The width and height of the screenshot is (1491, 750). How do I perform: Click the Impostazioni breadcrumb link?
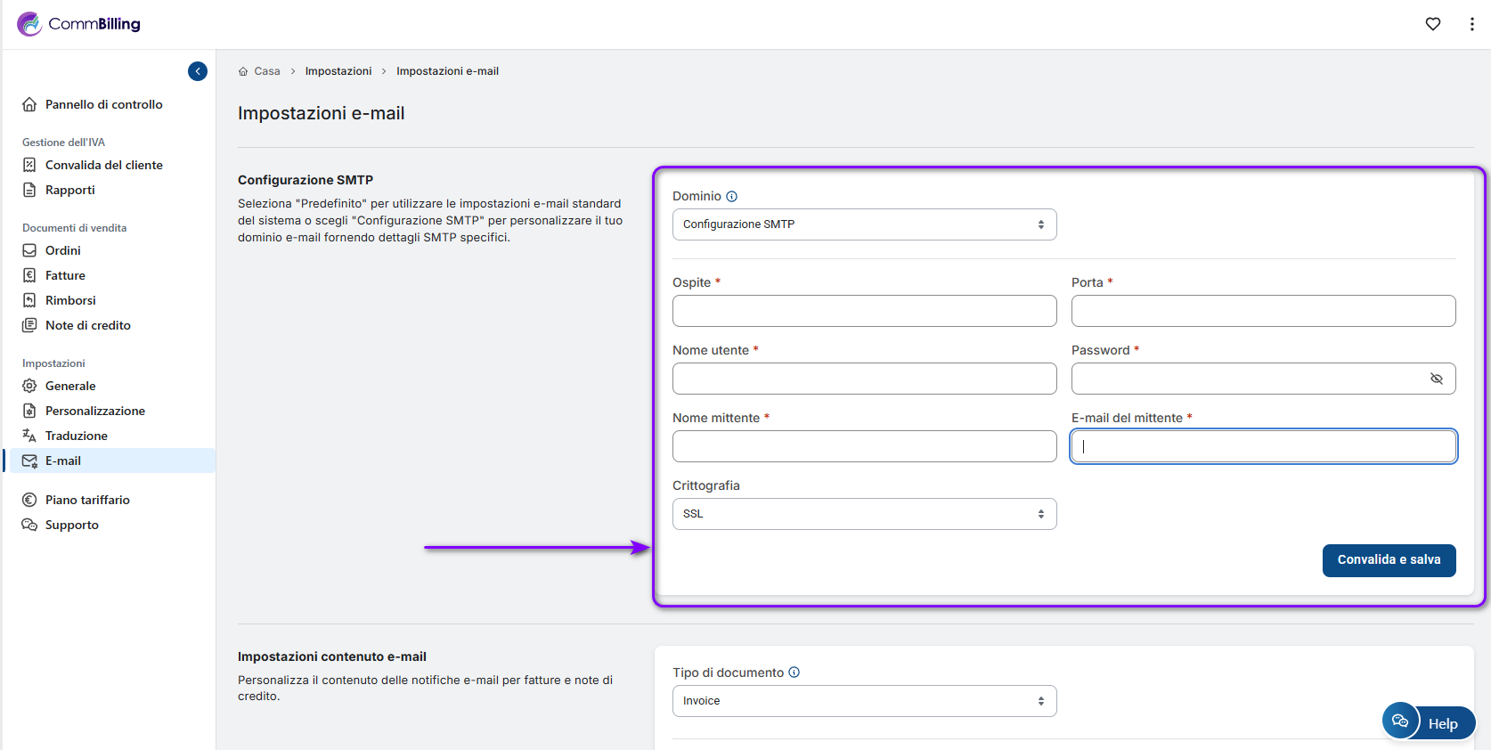(338, 71)
